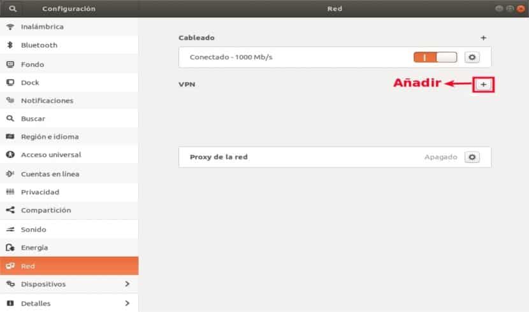This screenshot has height=312, width=529.
Task: Select Compartición in the sidebar
Action: pos(69,210)
